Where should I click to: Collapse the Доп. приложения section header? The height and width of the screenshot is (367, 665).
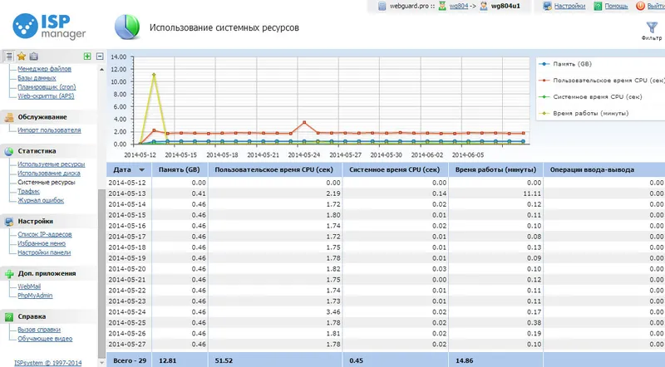point(47,273)
